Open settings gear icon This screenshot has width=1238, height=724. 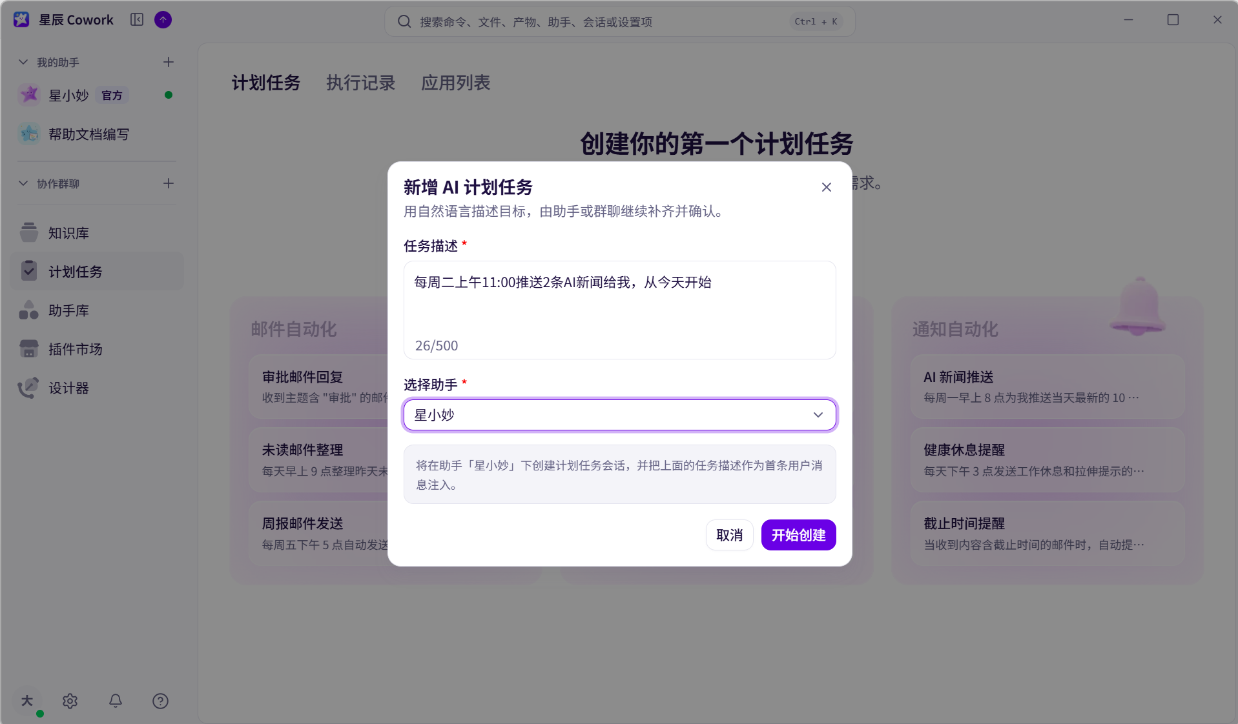70,701
